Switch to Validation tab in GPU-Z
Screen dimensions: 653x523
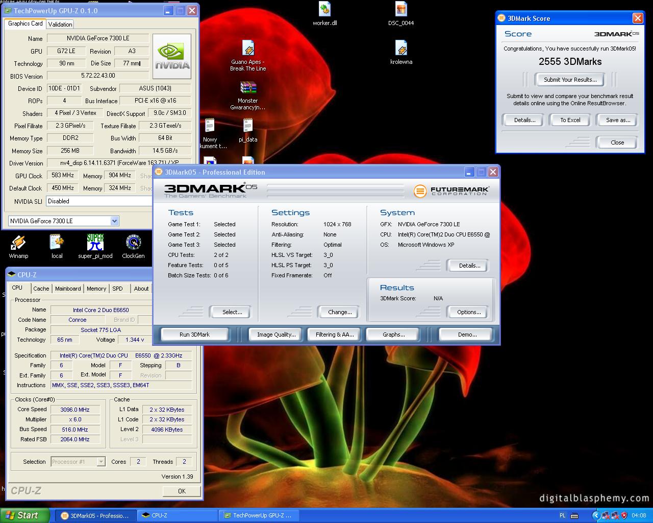(x=60, y=24)
